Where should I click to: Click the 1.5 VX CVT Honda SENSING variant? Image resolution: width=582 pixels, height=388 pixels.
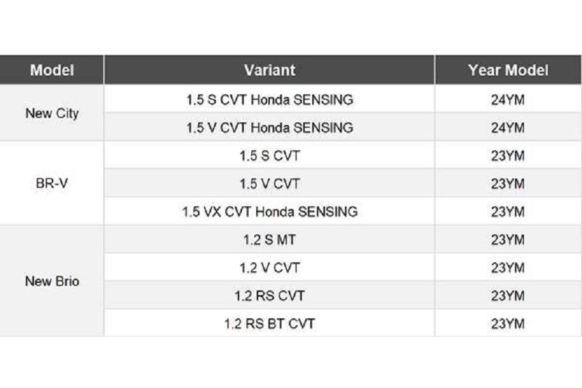(x=269, y=212)
